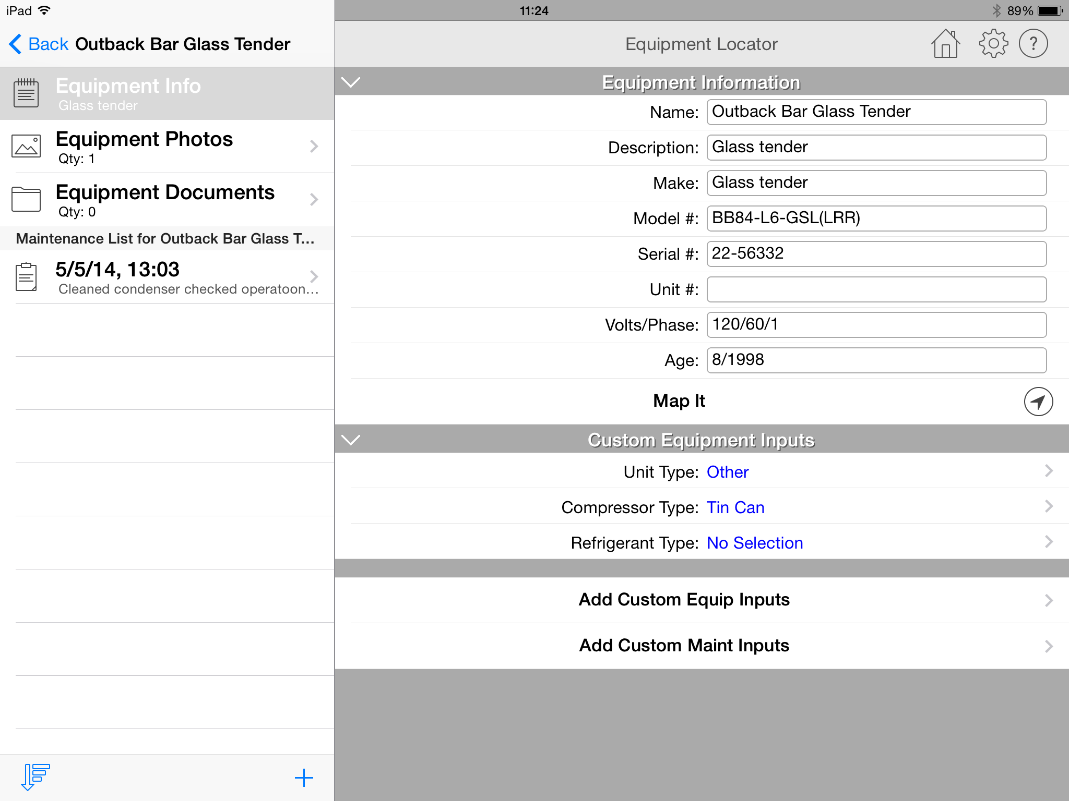
Task: Tap the Map It location arrow icon
Action: coord(1038,402)
